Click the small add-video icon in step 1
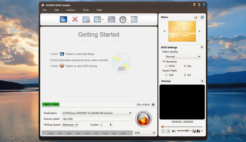 click(62, 54)
